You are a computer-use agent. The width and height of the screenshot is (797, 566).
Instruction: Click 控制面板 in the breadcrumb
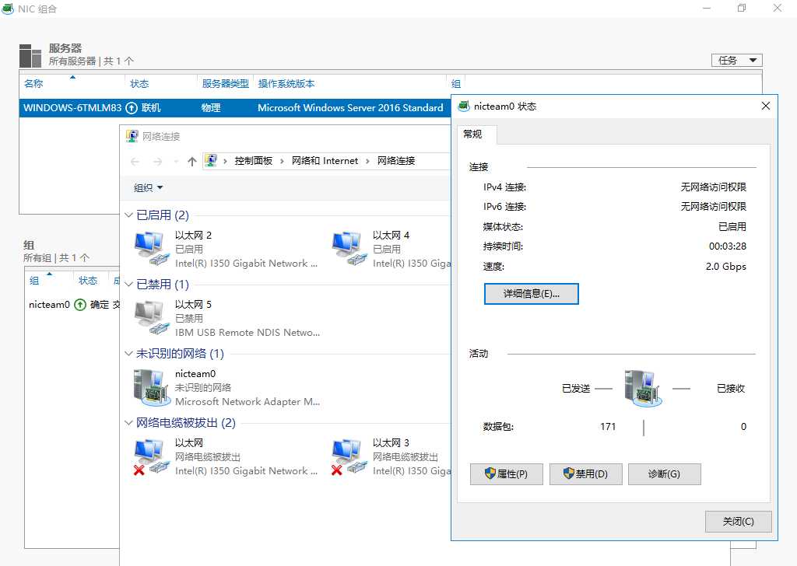253,161
